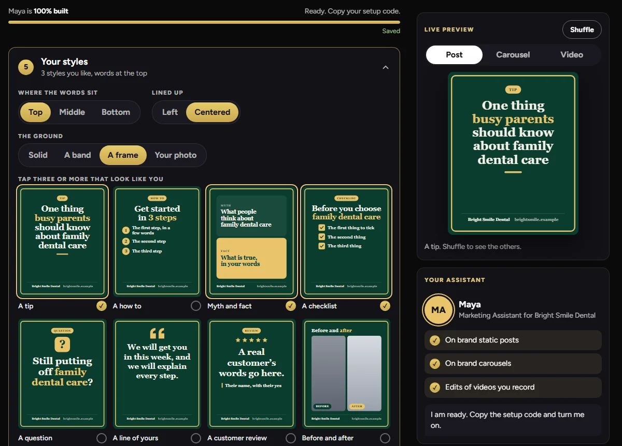Collapse the Your styles section chevron
622x446 pixels.
385,67
